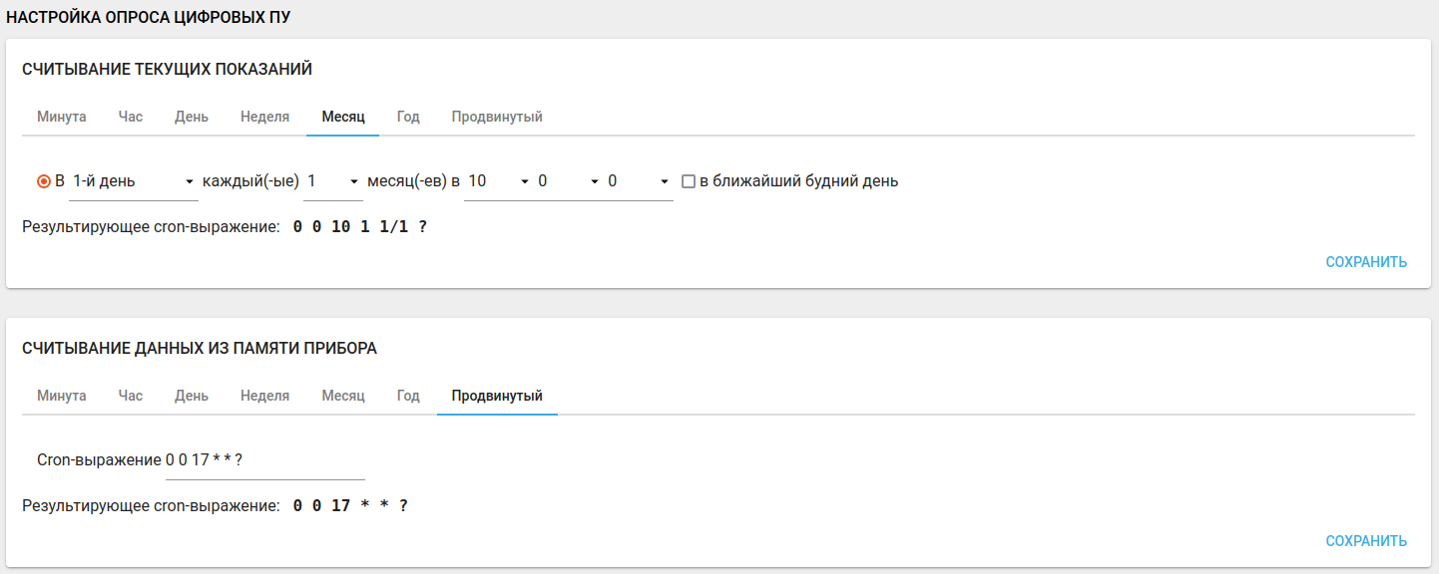This screenshot has height=574, width=1439.
Task: Switch to 'Месяц' tab in device memory section
Action: [x=343, y=396]
